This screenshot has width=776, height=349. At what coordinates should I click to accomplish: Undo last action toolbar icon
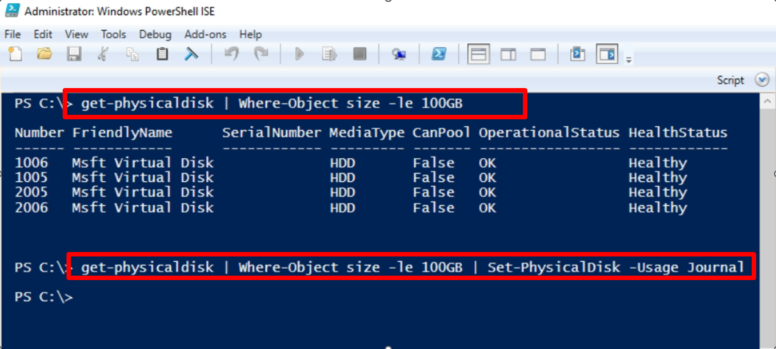tap(231, 54)
